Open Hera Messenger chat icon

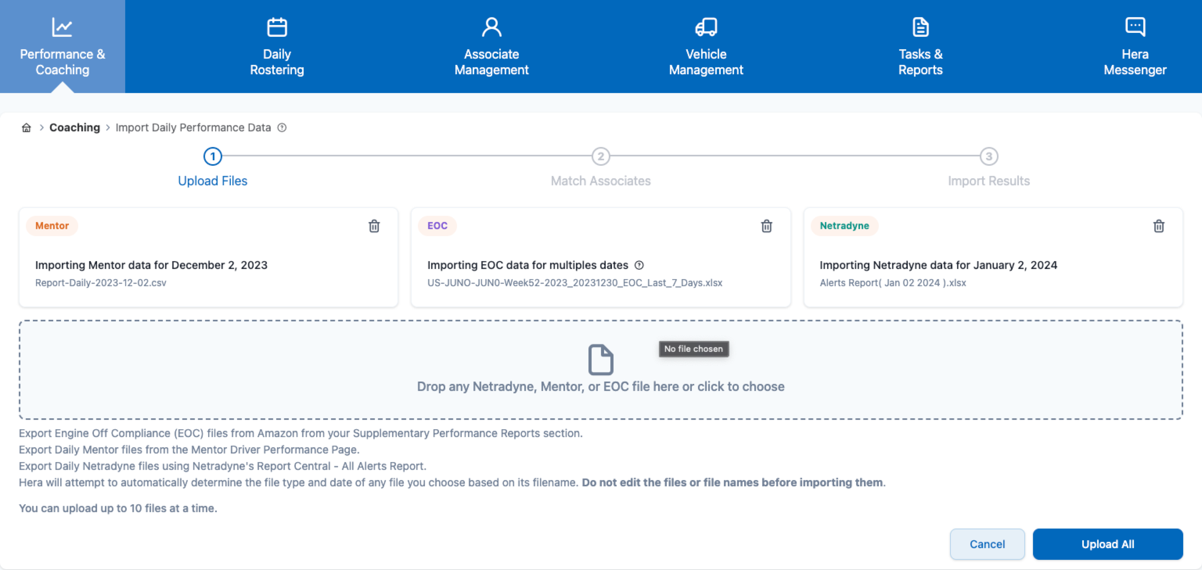pyautogui.click(x=1135, y=27)
